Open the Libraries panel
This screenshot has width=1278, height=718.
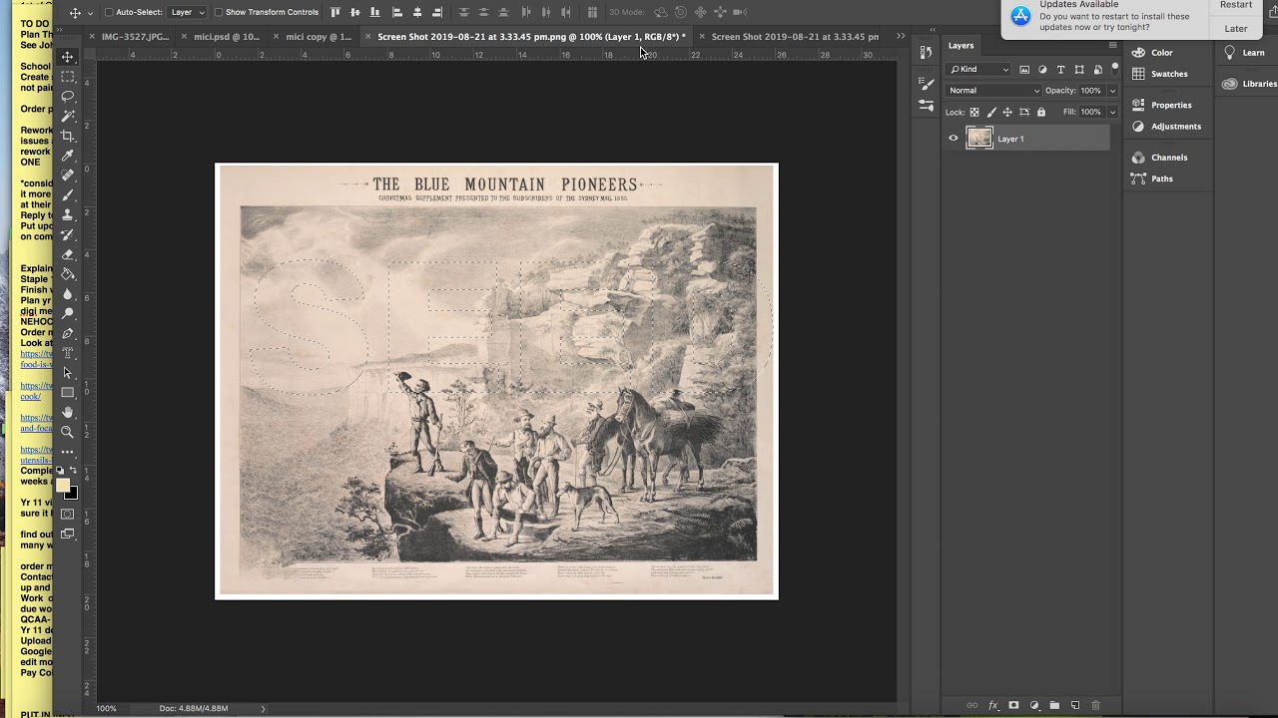click(1249, 84)
